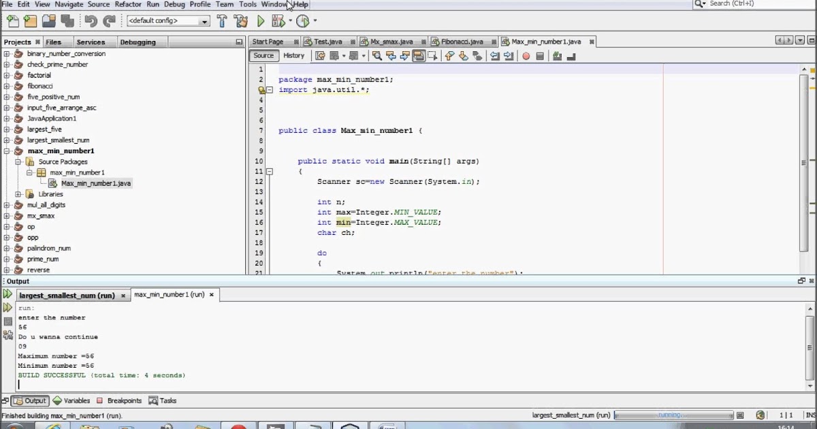Expand the Libraries node under max_min_number1
817x429 pixels.
(18, 193)
